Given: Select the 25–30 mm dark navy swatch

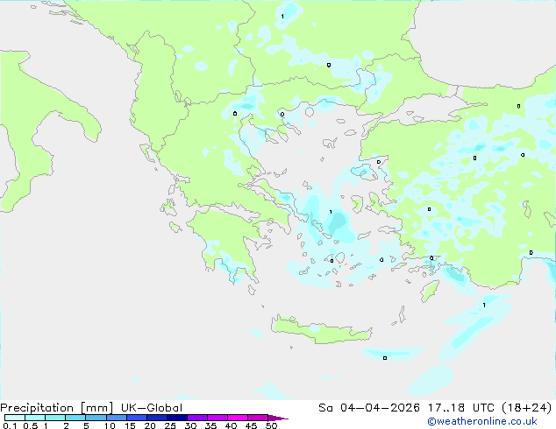Looking at the screenshot, I should coord(177,418).
